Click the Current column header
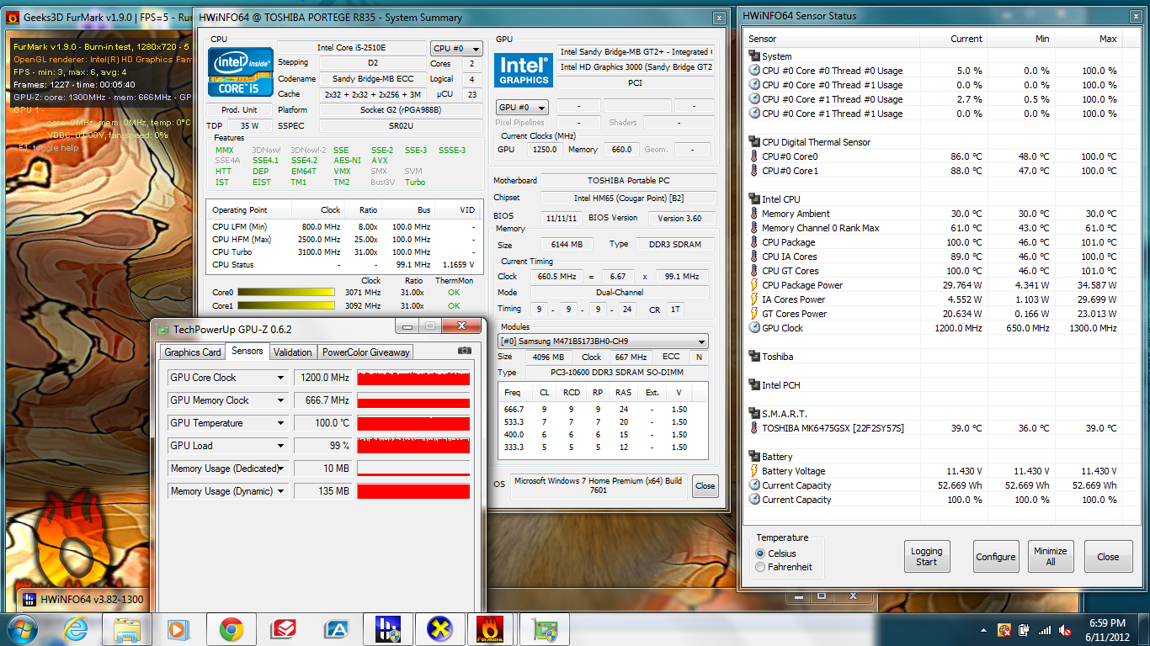Image resolution: width=1150 pixels, height=646 pixels. pyautogui.click(x=954, y=39)
